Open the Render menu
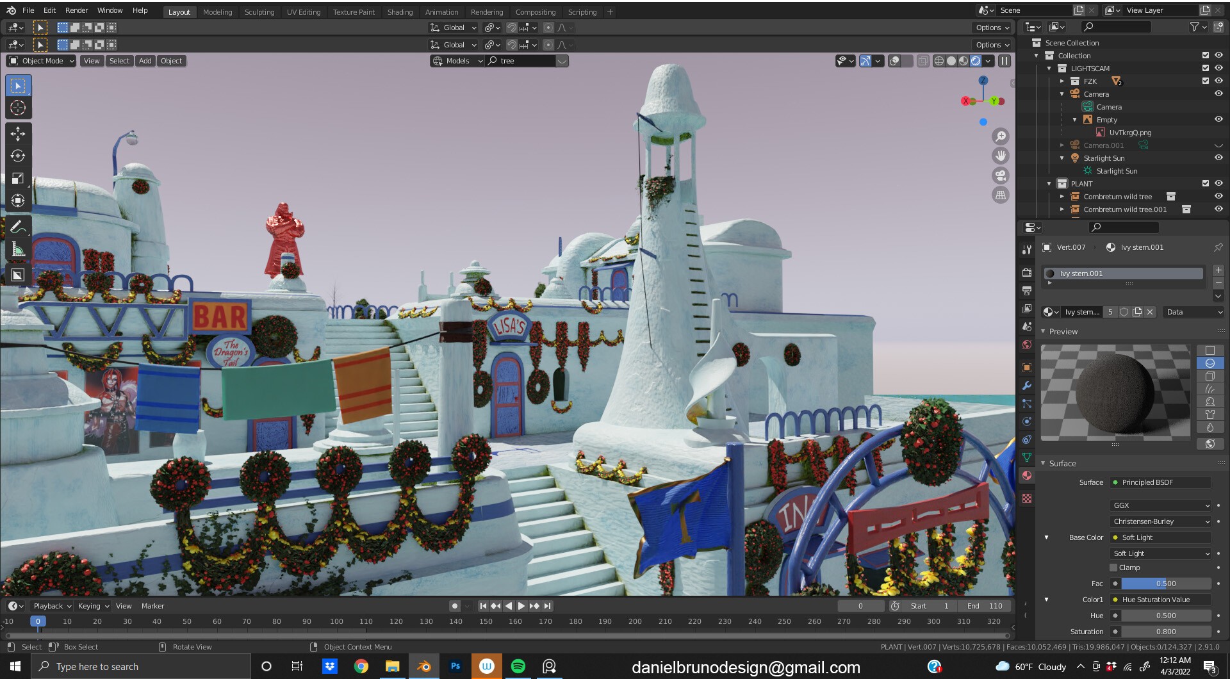Screen dimensions: 1230x679 (x=76, y=10)
